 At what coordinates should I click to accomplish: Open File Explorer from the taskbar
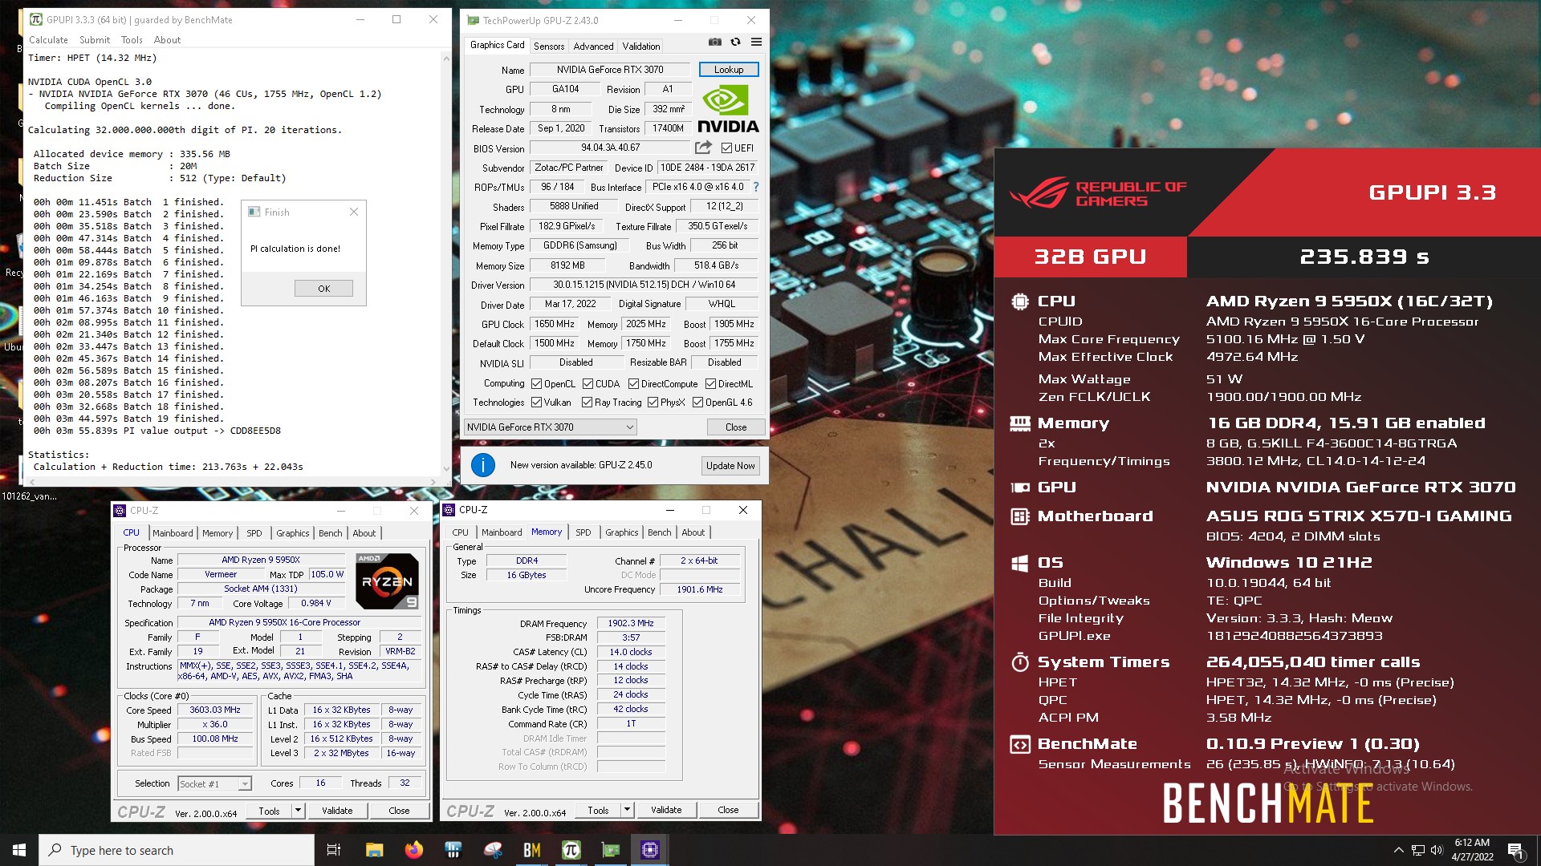pos(374,850)
